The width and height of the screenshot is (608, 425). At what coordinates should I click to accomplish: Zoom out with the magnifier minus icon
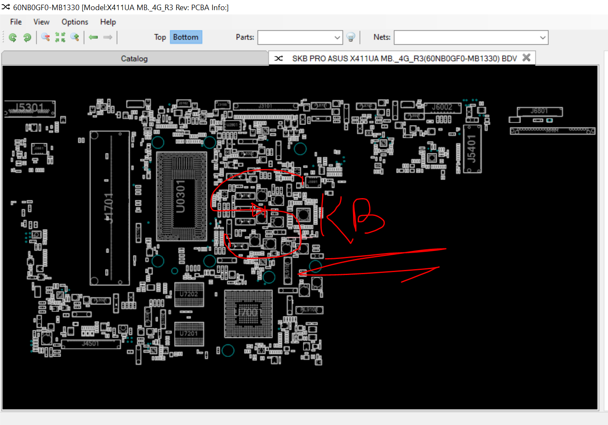point(46,38)
